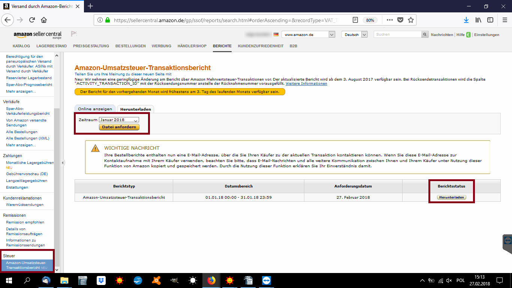
Task: Open Firefox downloads arrow panel
Action: point(466,20)
